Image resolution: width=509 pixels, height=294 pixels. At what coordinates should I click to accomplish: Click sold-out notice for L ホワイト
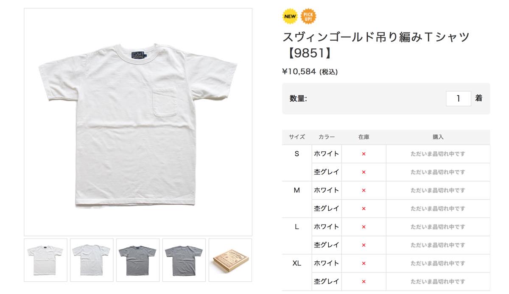coord(438,227)
